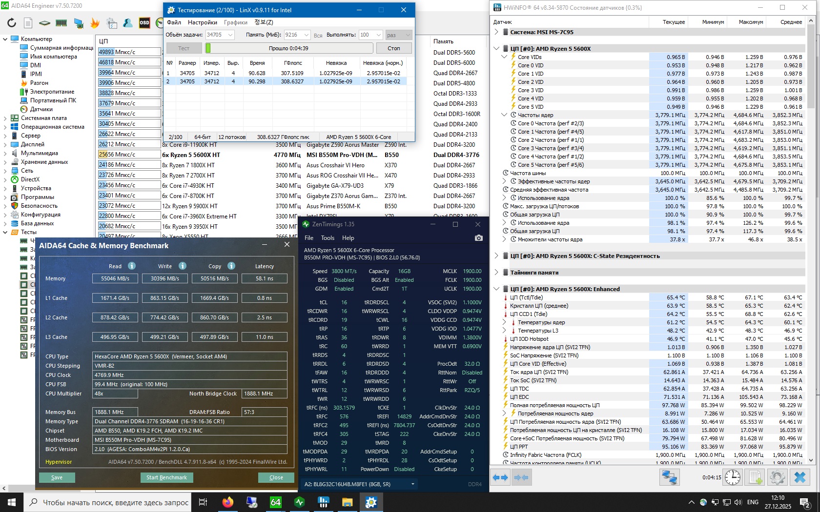Expand the Дисплей node in AIDA64 tree
Image resolution: width=820 pixels, height=512 pixels.
coord(5,144)
